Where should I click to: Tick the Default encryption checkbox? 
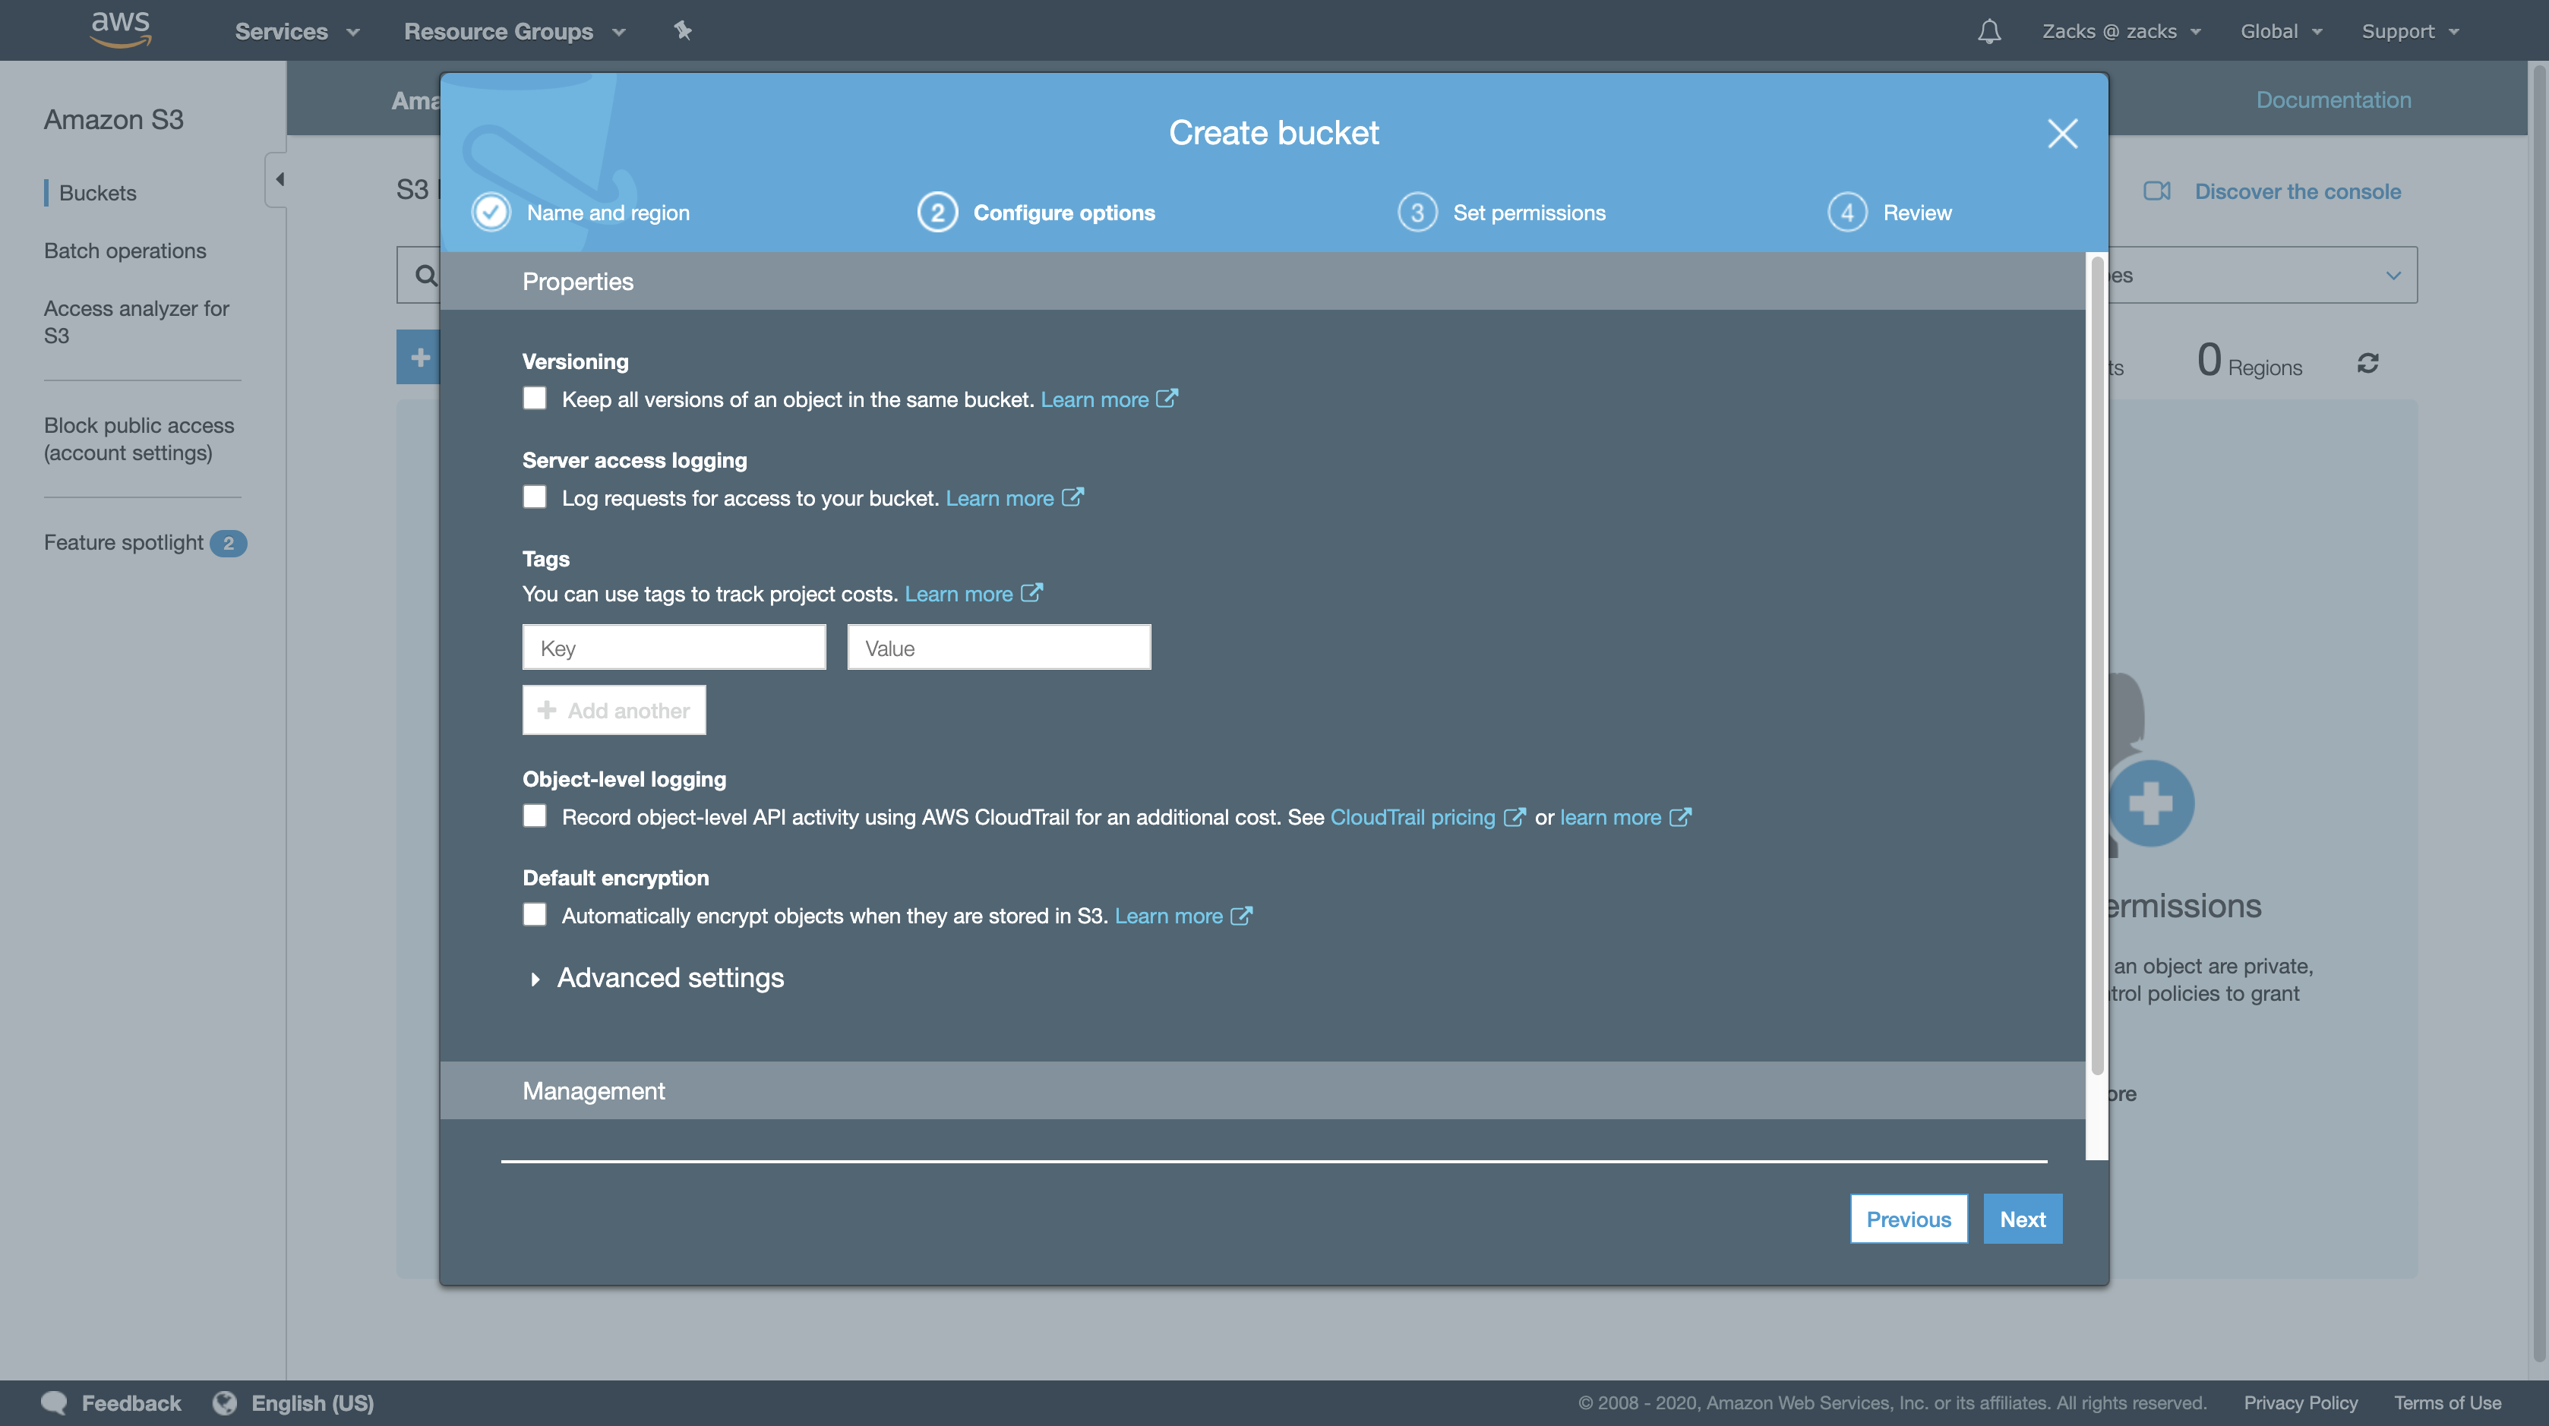click(535, 915)
